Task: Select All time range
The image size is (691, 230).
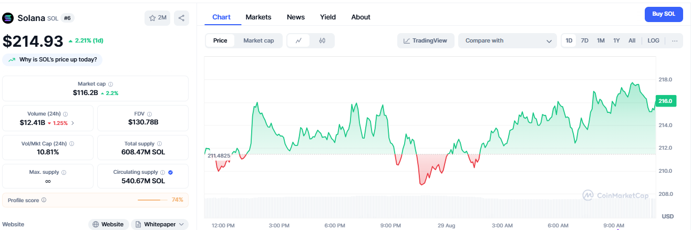Action: point(632,40)
